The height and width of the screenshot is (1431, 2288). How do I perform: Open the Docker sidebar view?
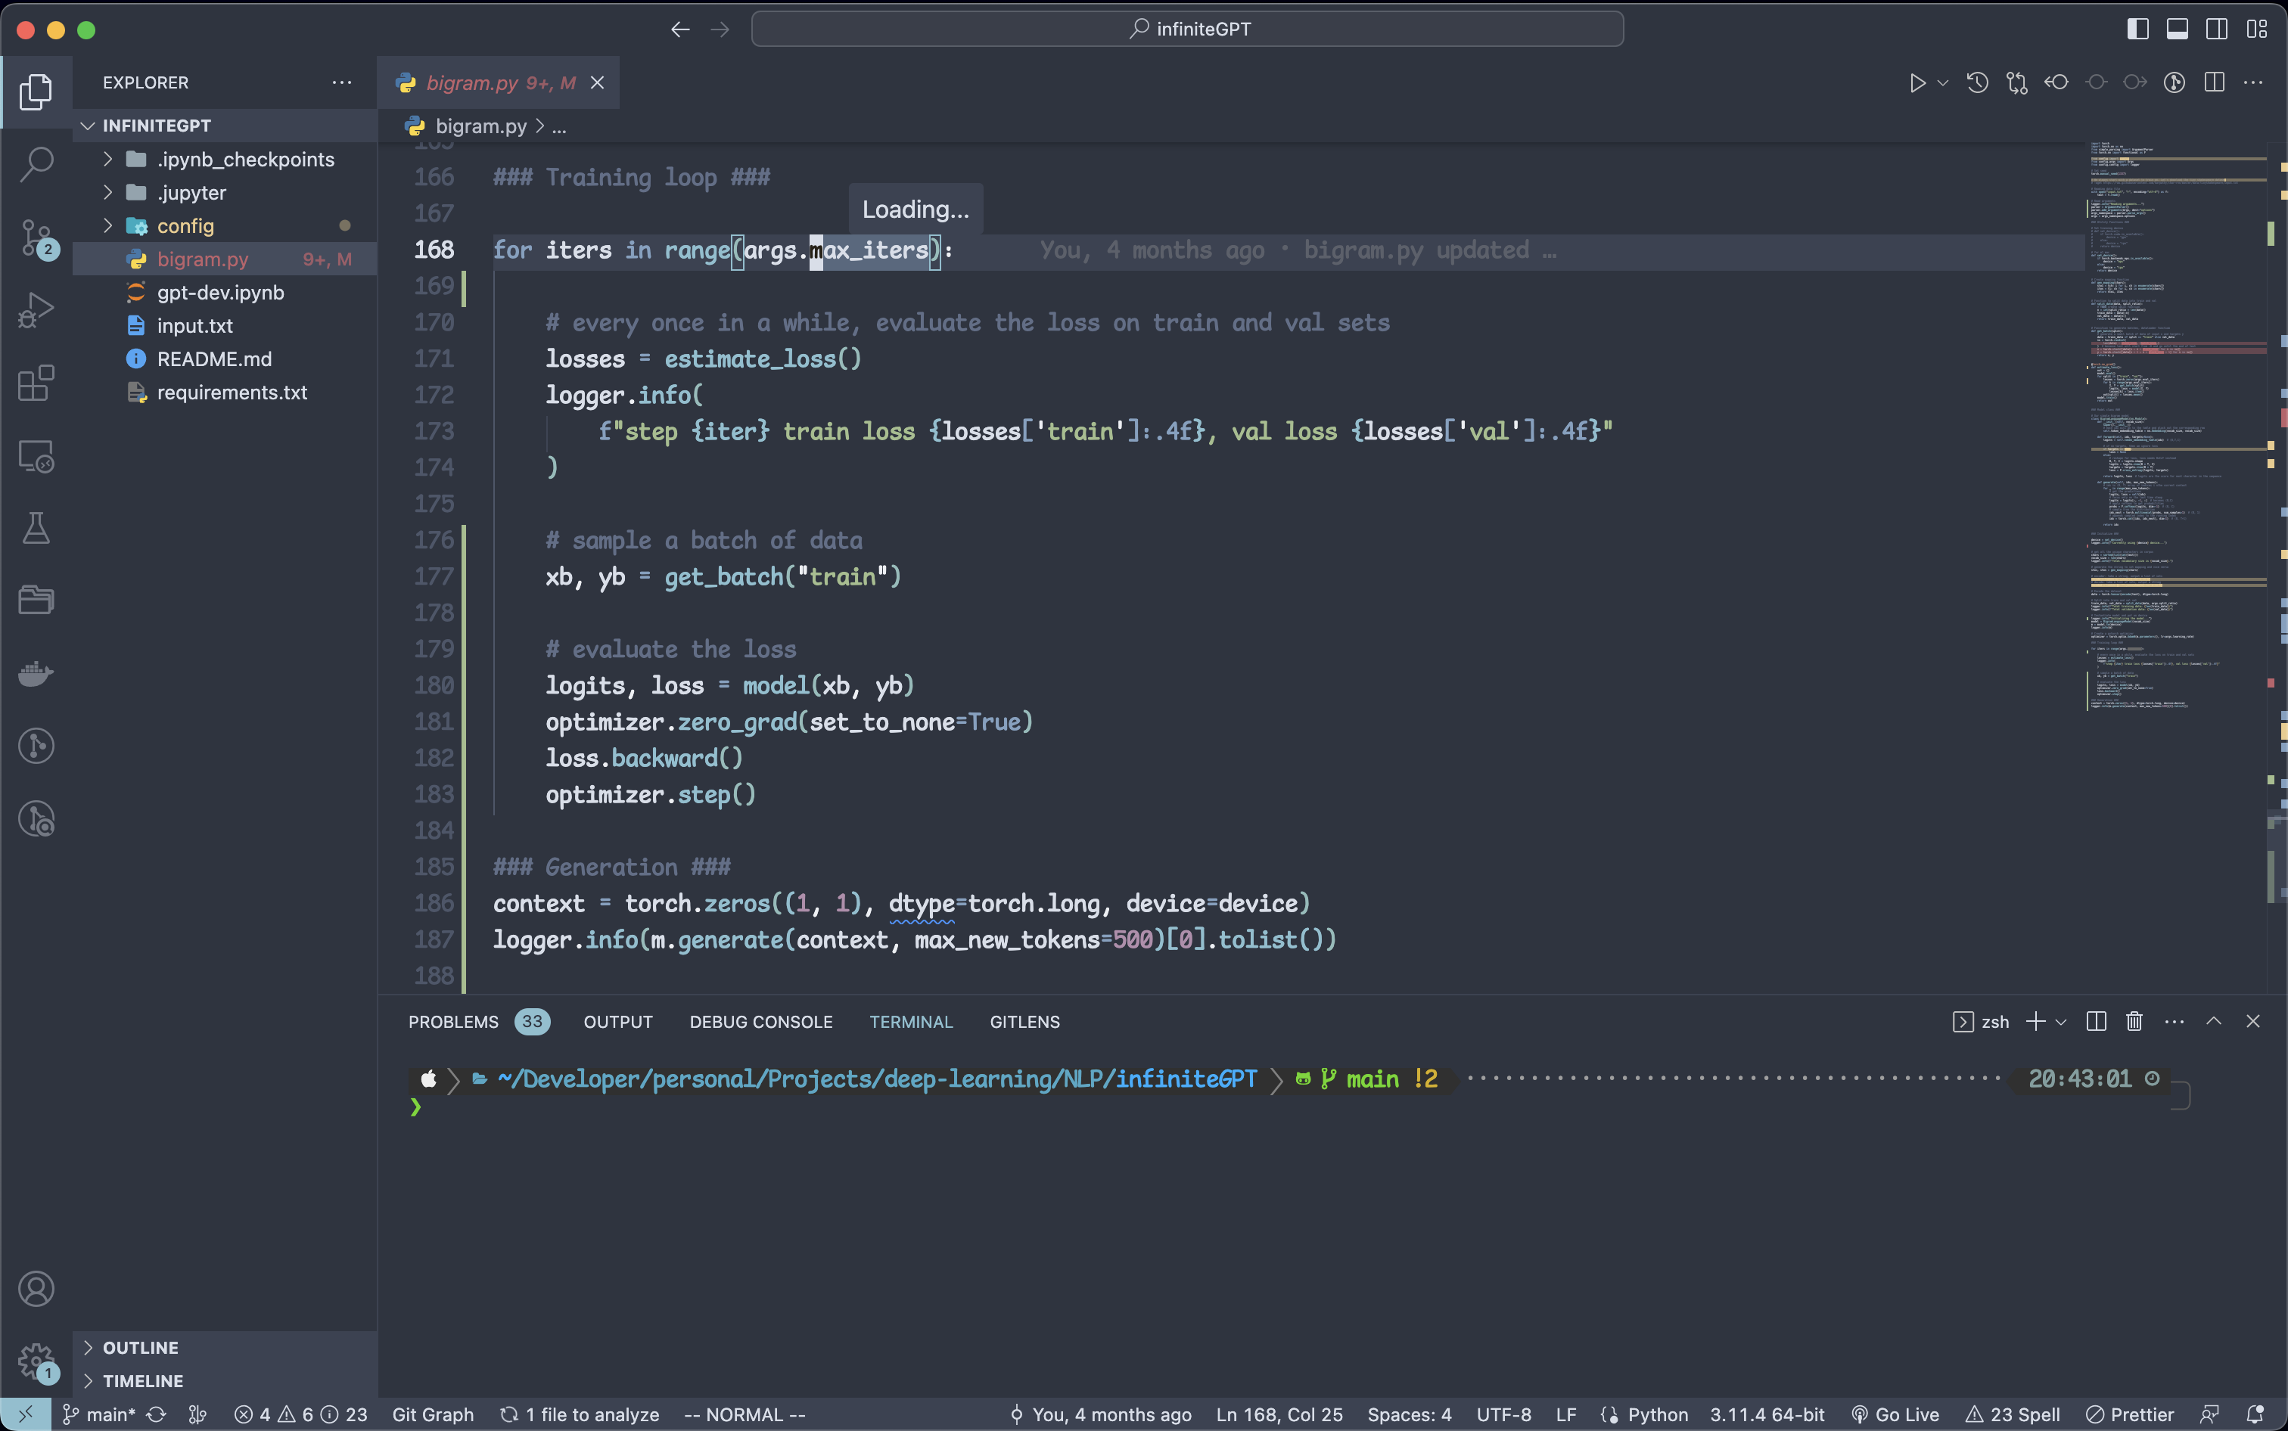tap(36, 673)
